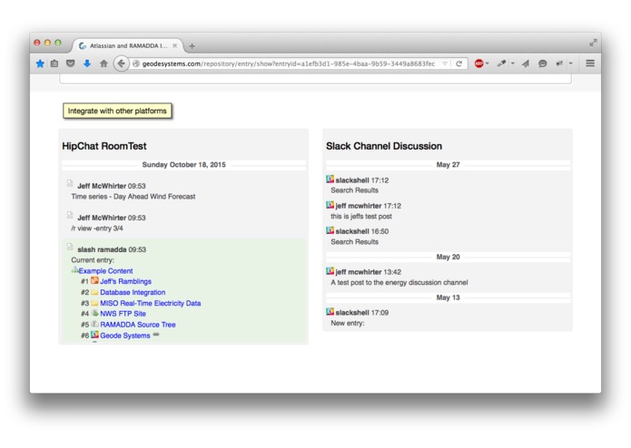The image size is (631, 448).
Task: Click the Jeff's Ramblings blog icon
Action: click(x=94, y=280)
